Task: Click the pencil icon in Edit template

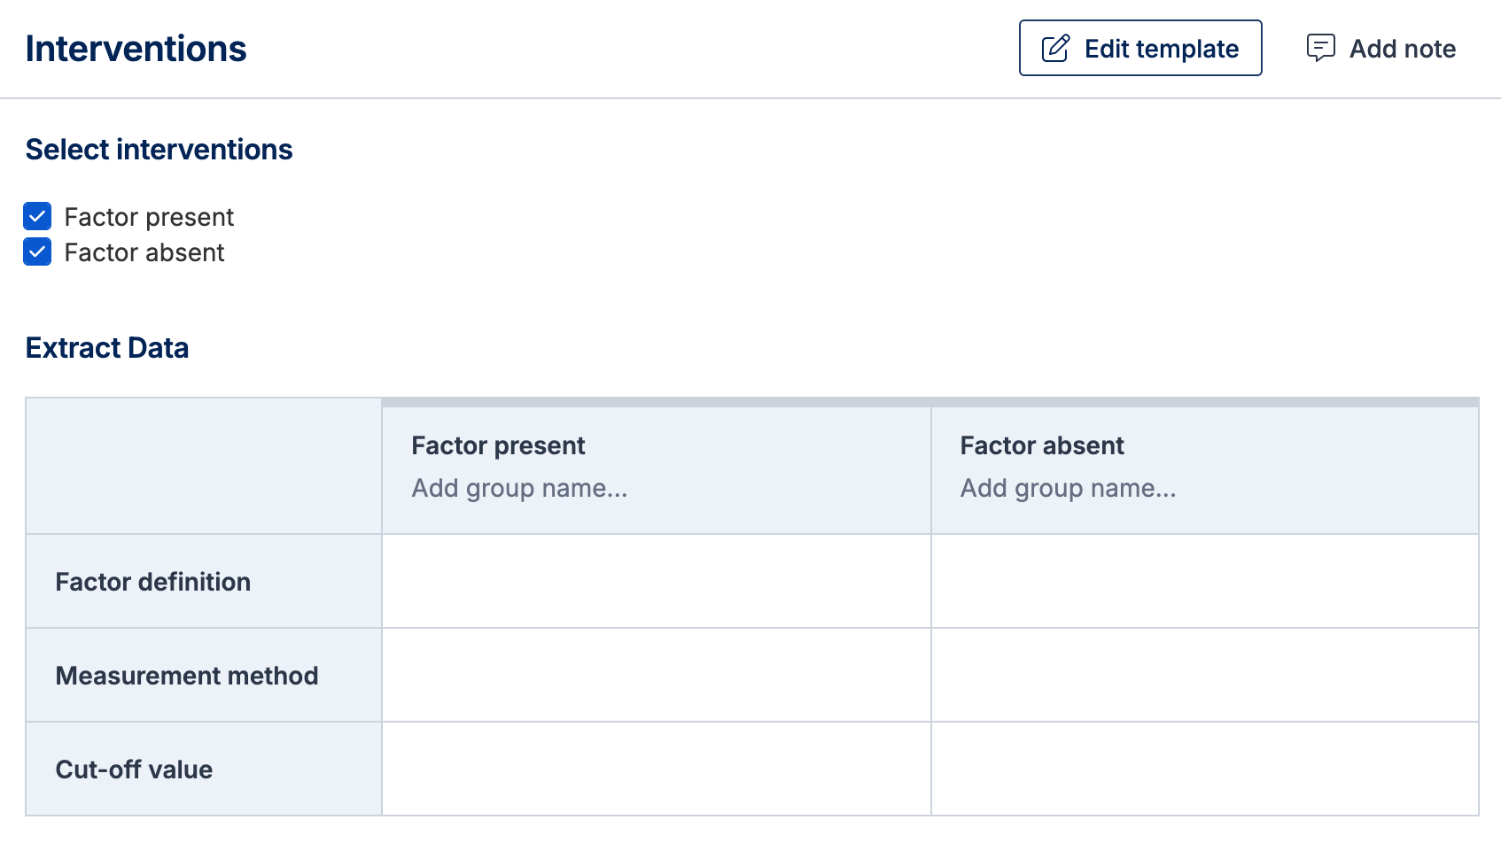Action: click(1055, 48)
